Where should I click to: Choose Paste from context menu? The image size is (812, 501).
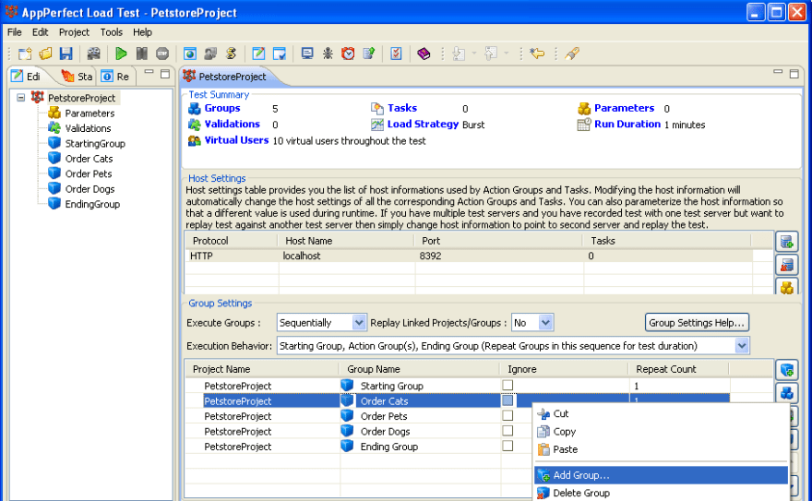[x=661, y=449]
